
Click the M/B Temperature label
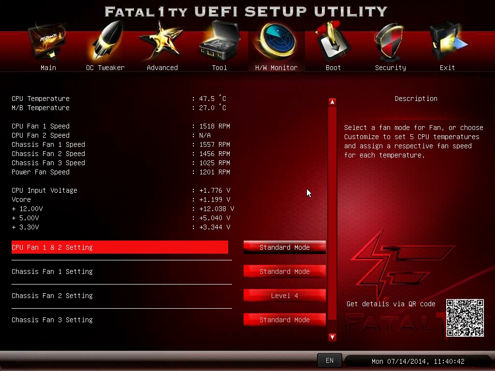[41, 108]
